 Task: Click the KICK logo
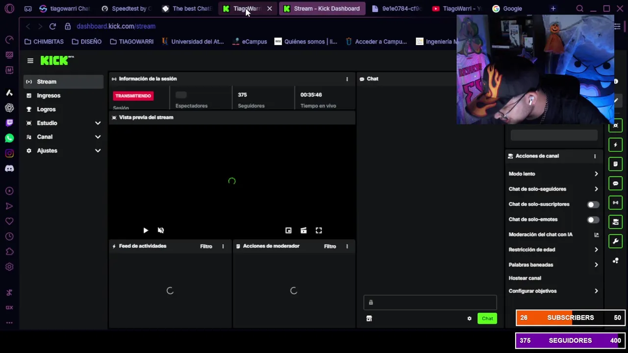tap(57, 60)
